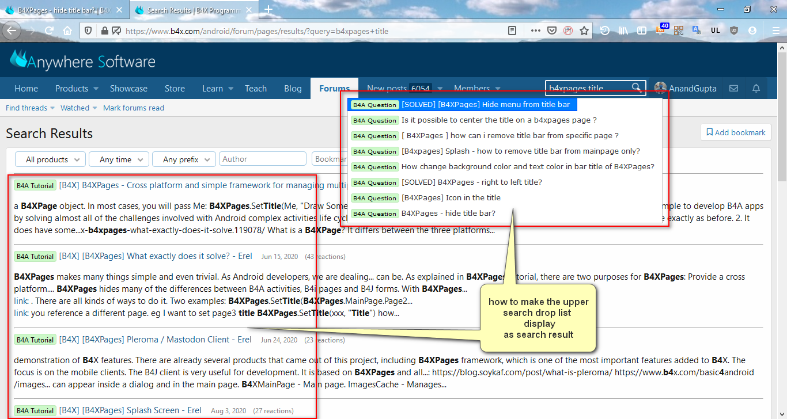
Task: Expand the New posts dropdown arrow
Action: click(440, 89)
